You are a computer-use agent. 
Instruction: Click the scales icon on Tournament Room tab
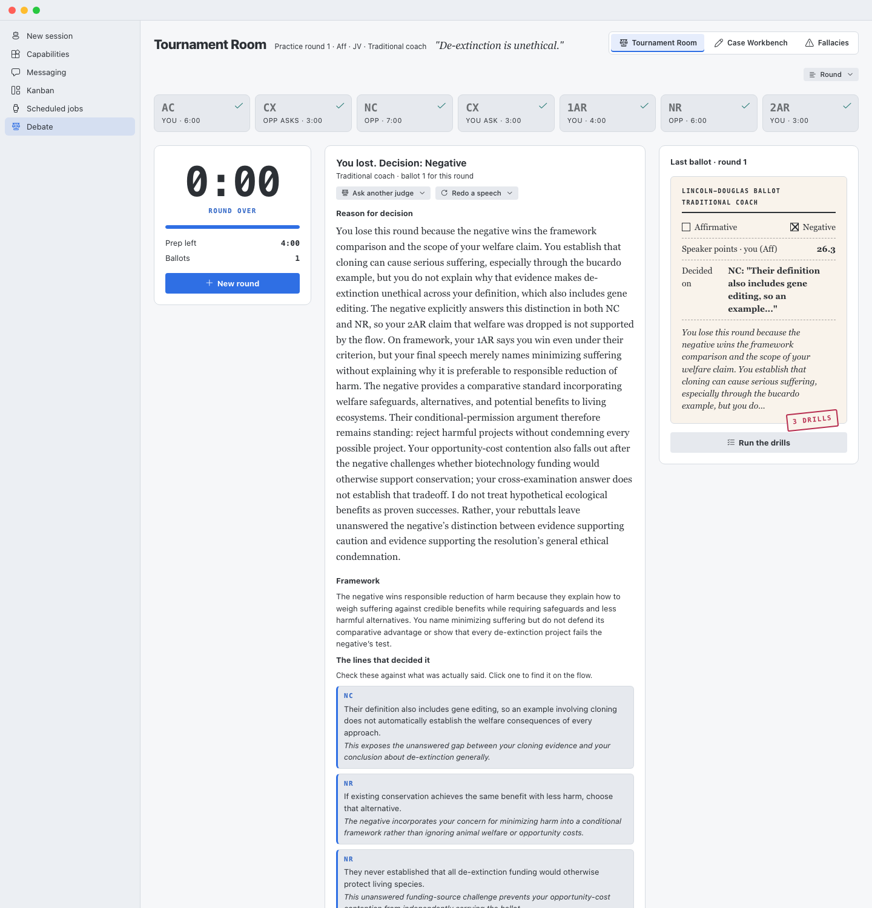[x=624, y=43]
